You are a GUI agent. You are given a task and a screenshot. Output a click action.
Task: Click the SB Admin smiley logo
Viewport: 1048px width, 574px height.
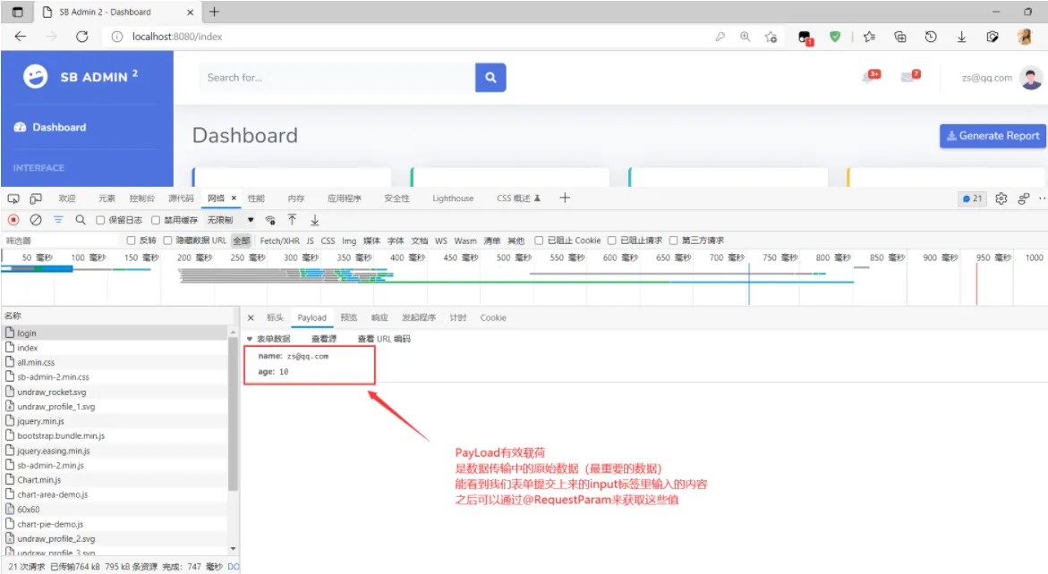[35, 77]
